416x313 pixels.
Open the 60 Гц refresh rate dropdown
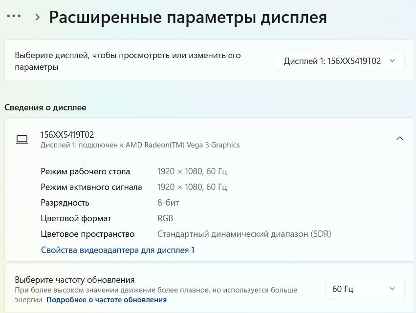pyautogui.click(x=364, y=289)
